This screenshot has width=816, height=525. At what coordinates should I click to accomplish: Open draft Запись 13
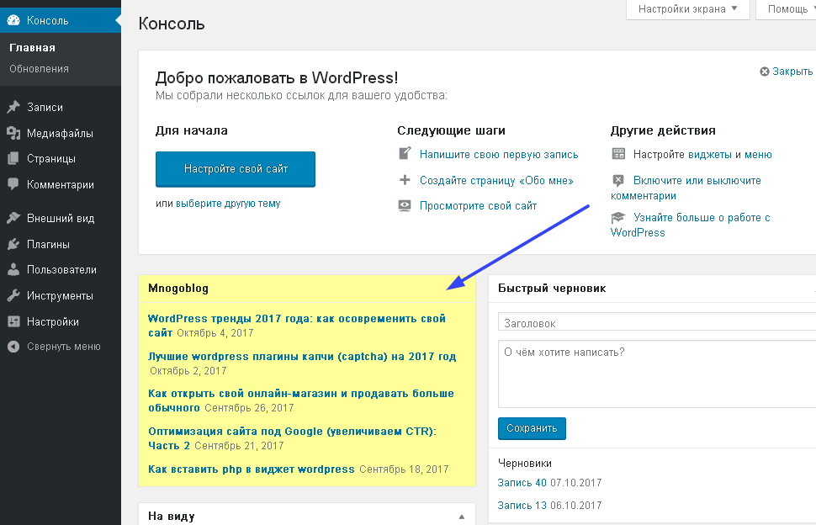point(522,505)
